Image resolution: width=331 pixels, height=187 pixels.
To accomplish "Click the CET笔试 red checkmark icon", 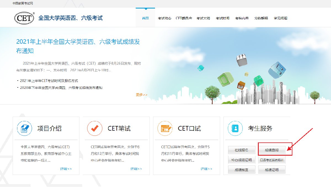I will (95, 128).
